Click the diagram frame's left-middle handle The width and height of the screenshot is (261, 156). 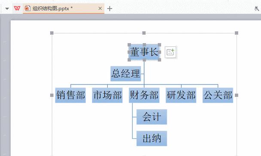pos(52,95)
